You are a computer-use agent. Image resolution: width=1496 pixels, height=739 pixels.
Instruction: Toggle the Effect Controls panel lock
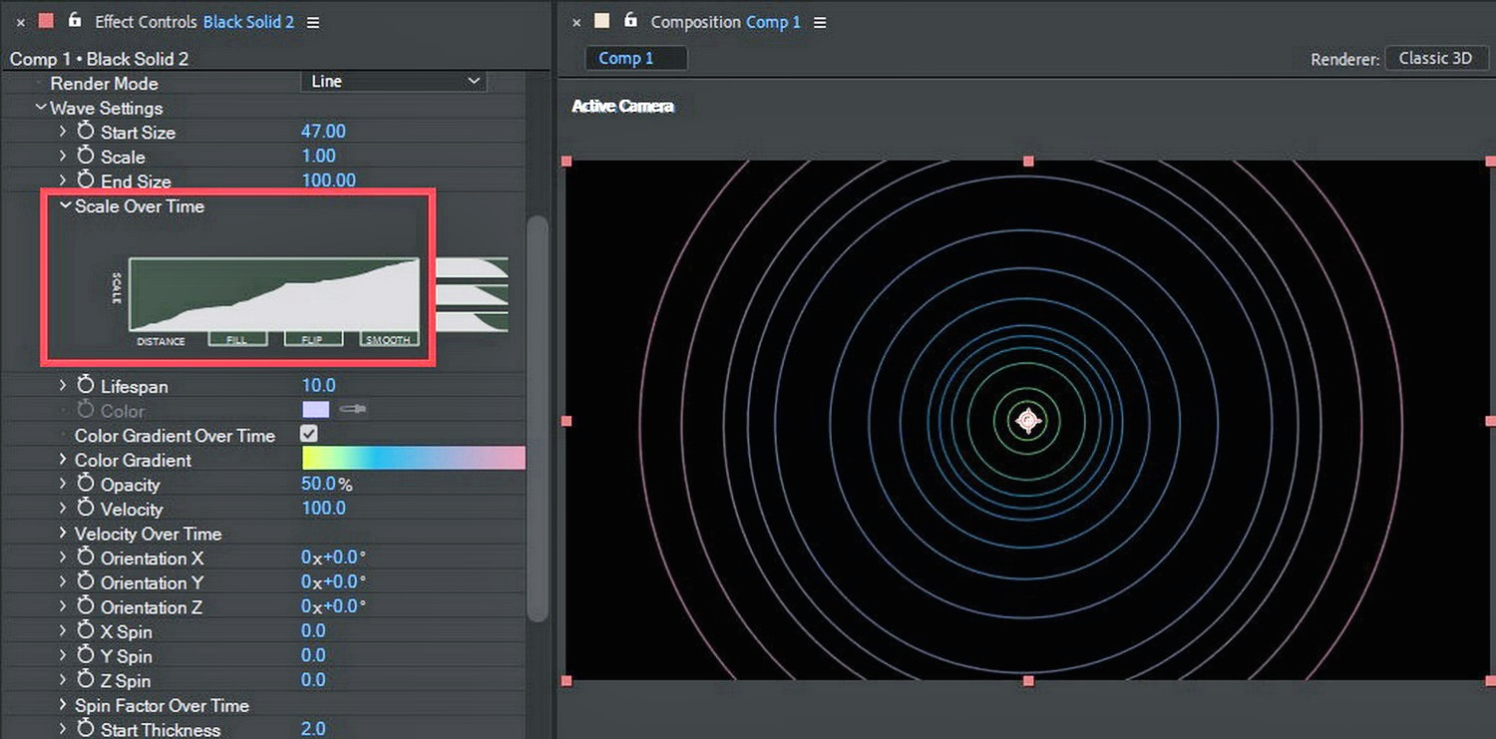tap(74, 20)
